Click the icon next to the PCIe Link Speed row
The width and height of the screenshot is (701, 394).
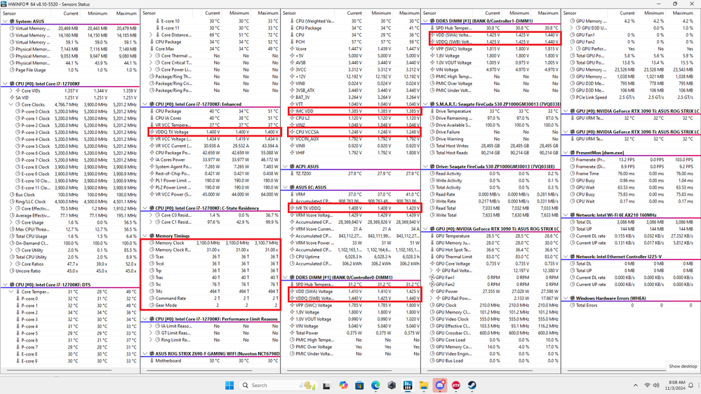(573, 97)
